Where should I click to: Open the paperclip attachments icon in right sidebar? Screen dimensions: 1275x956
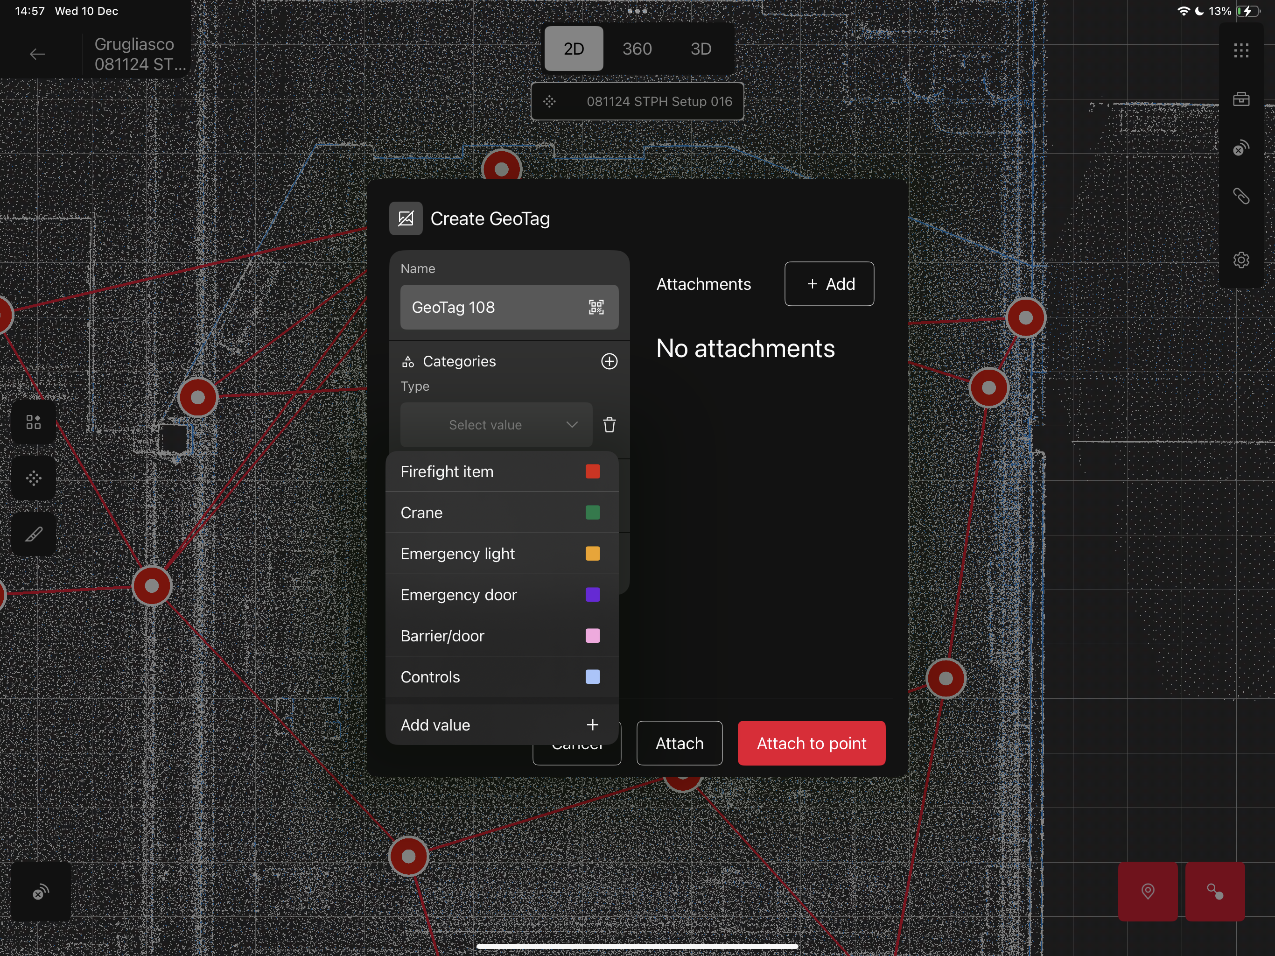coord(1240,197)
